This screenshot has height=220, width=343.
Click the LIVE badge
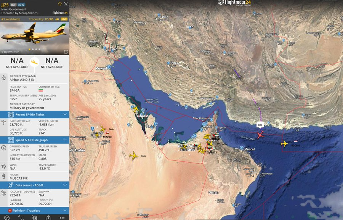(x=64, y=19)
